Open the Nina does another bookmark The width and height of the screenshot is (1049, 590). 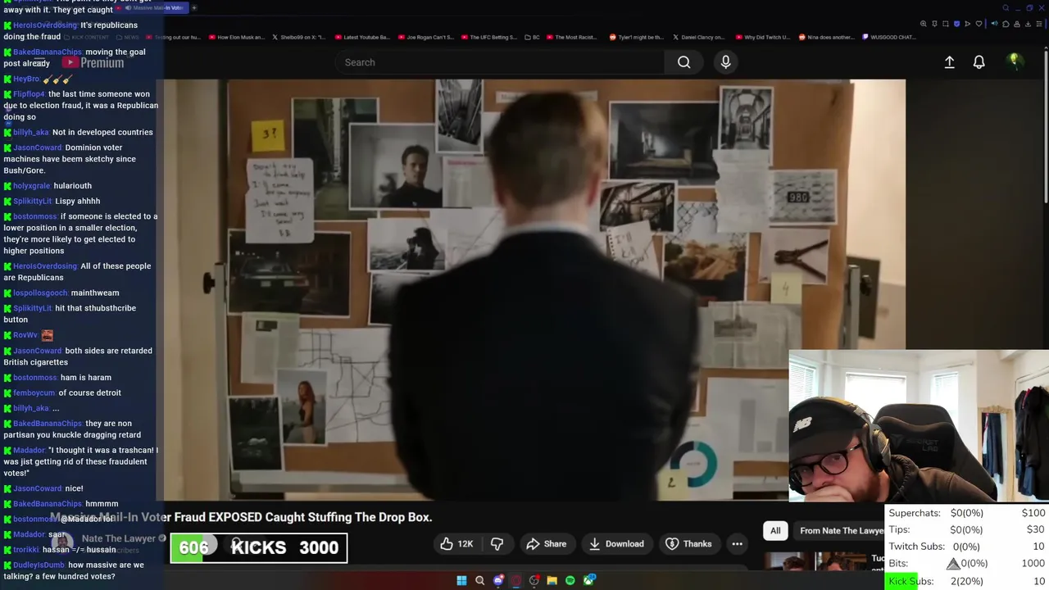tap(825, 37)
